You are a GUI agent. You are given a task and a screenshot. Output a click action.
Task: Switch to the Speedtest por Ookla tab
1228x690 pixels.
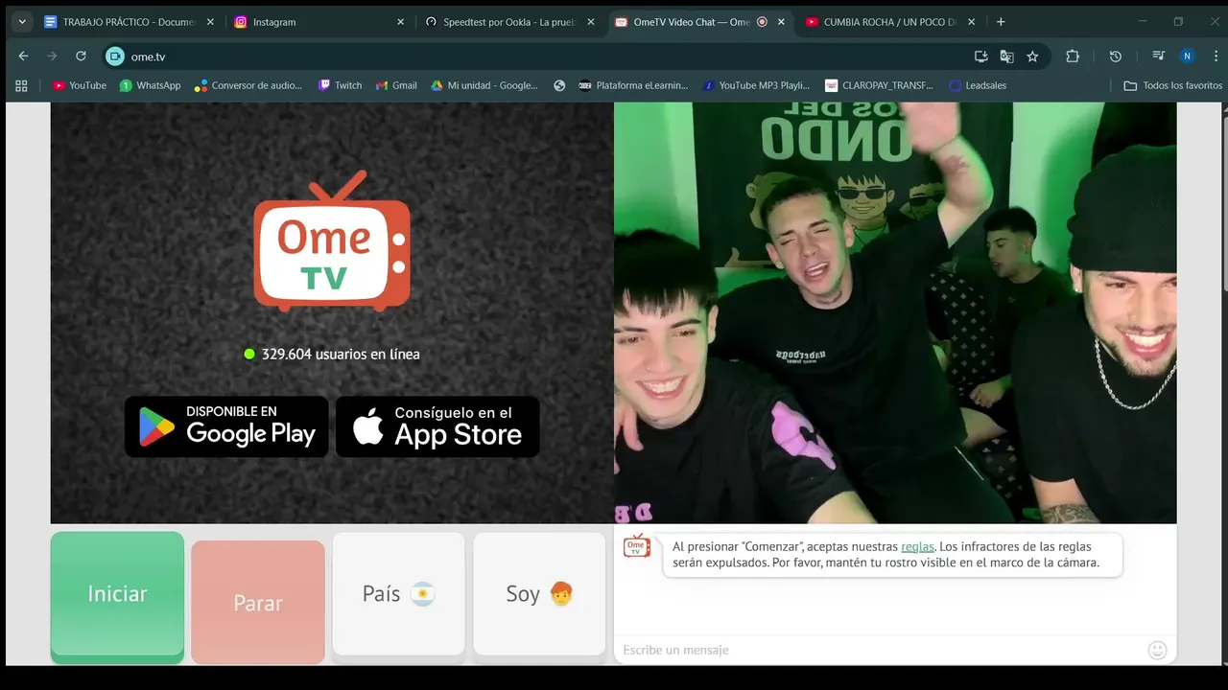click(509, 21)
